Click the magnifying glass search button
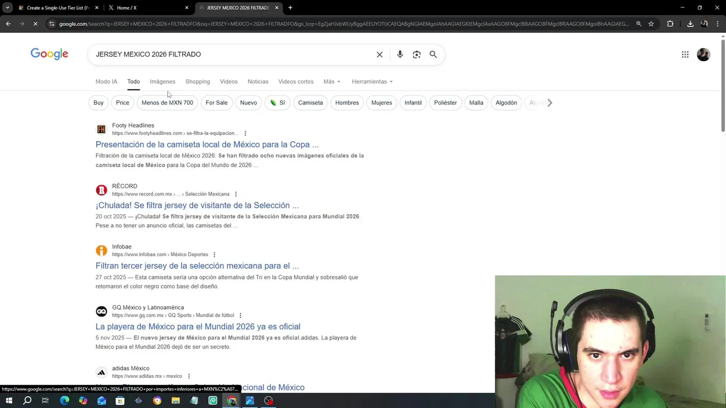The height and width of the screenshot is (408, 726). (x=433, y=54)
